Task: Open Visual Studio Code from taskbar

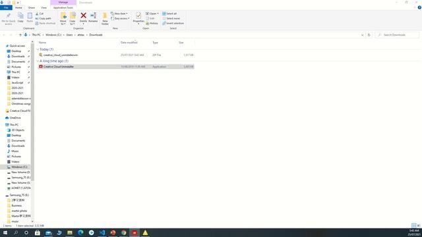Action: point(102,232)
